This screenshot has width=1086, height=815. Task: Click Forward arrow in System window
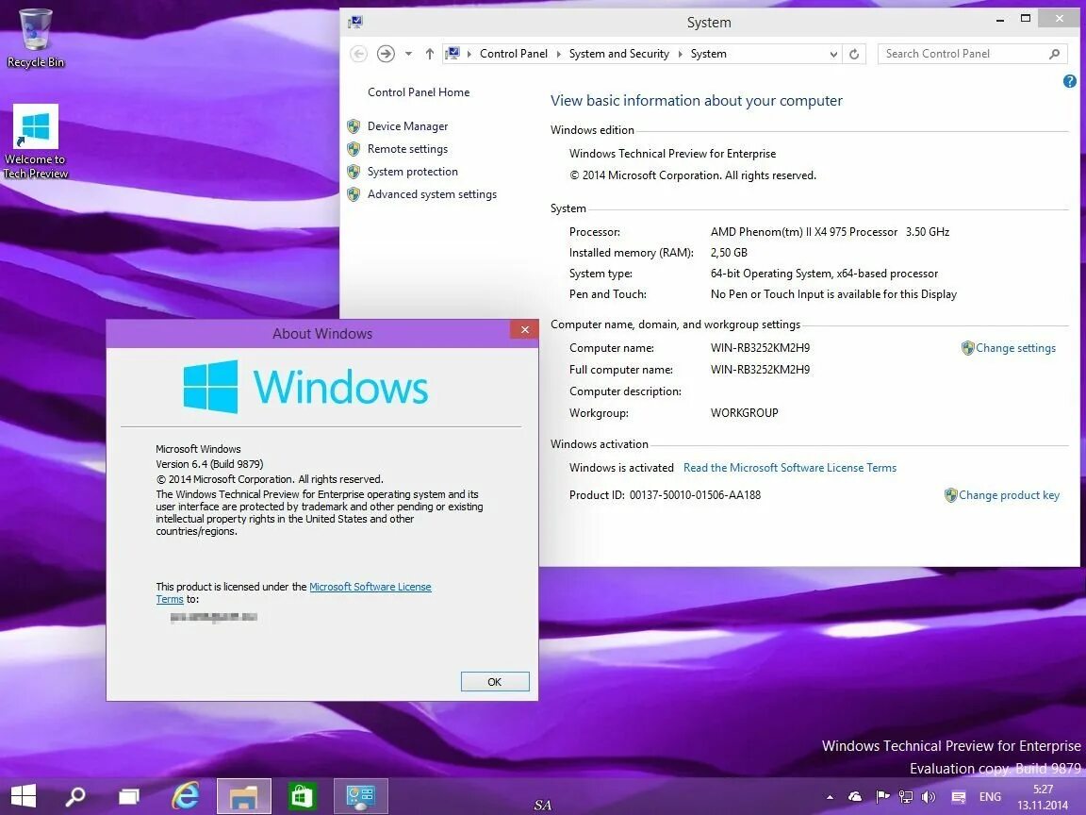click(386, 54)
